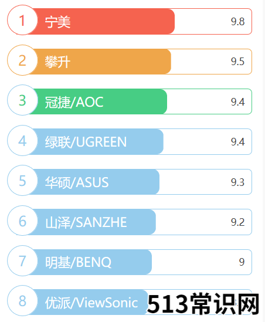Viewport: 265px width, 322px height.
Task: Click the rank 2 circle badge
Action: click(22, 60)
